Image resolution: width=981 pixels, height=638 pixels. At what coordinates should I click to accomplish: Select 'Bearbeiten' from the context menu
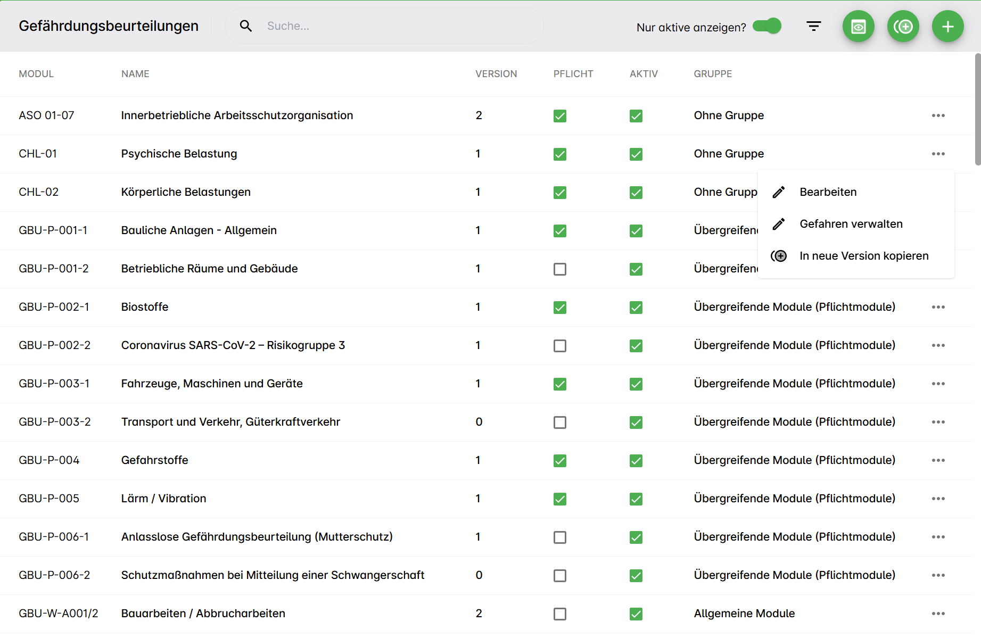828,192
